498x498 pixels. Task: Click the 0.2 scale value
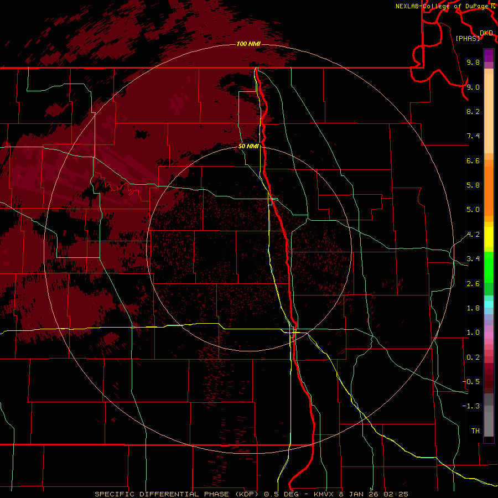click(473, 357)
